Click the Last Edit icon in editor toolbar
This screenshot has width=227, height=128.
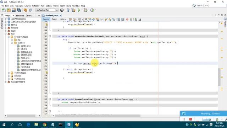pos(70,19)
